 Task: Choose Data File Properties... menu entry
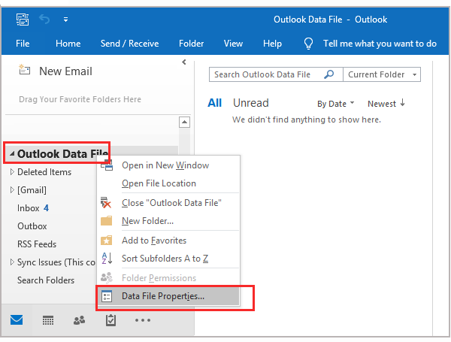[x=163, y=296]
